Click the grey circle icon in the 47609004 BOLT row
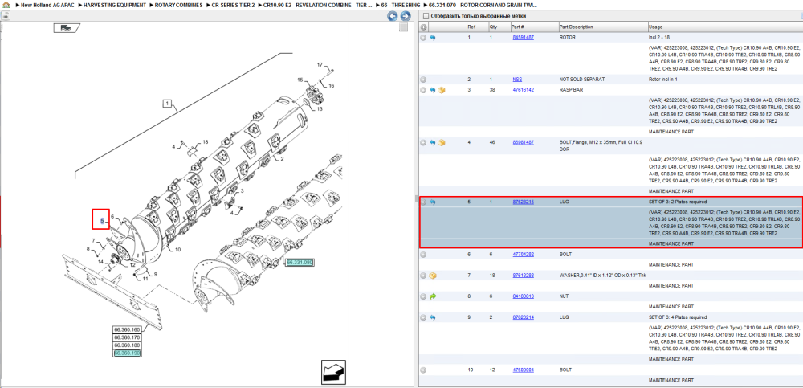 [423, 370]
